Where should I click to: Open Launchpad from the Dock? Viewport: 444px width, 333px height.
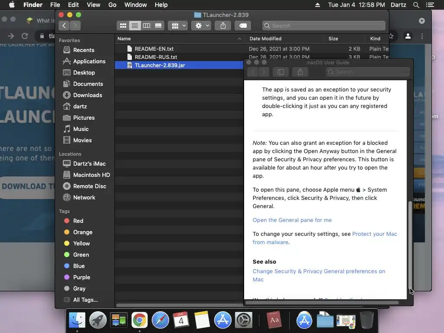[x=98, y=320]
